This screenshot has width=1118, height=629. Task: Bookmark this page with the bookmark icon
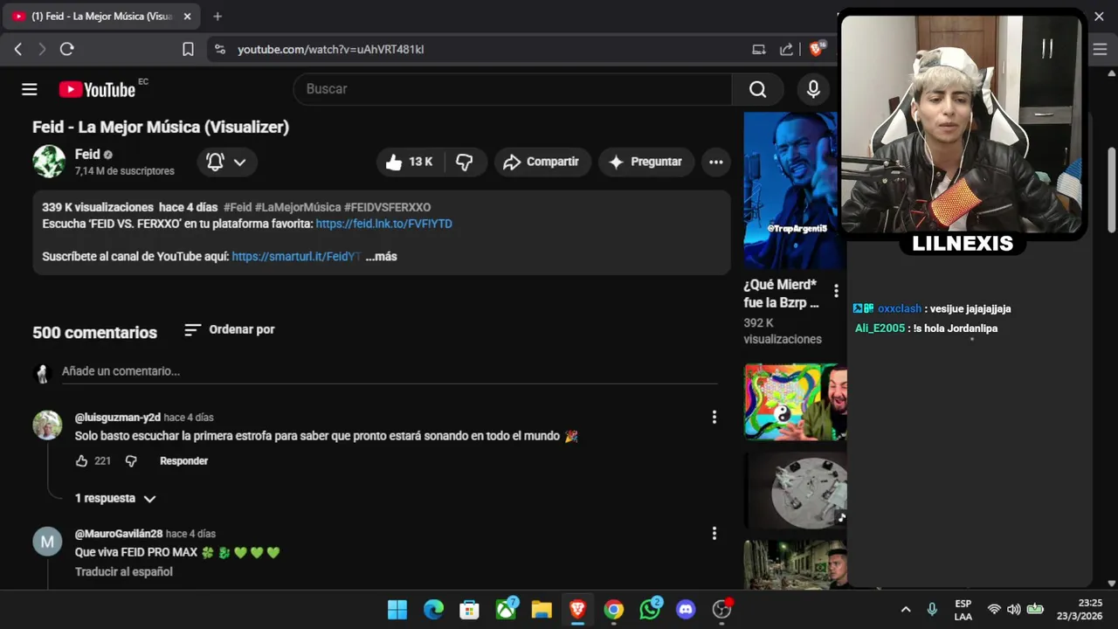(188, 50)
